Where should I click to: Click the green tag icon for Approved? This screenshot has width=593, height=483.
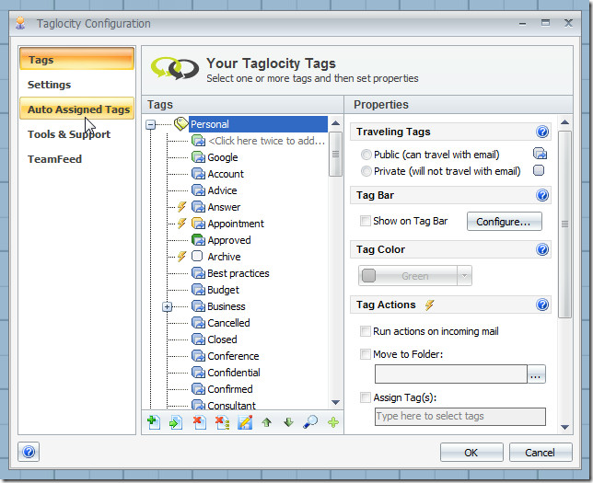coord(198,239)
